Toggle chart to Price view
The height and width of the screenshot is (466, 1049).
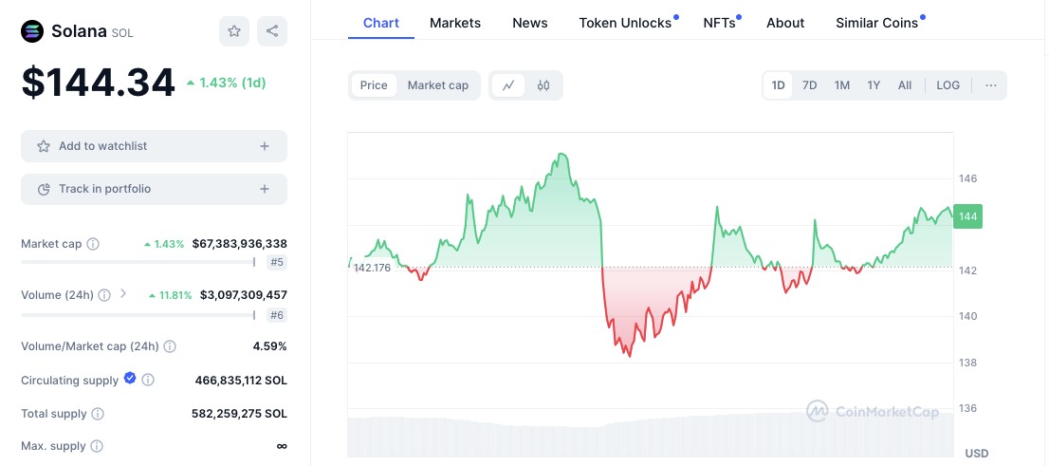(374, 85)
